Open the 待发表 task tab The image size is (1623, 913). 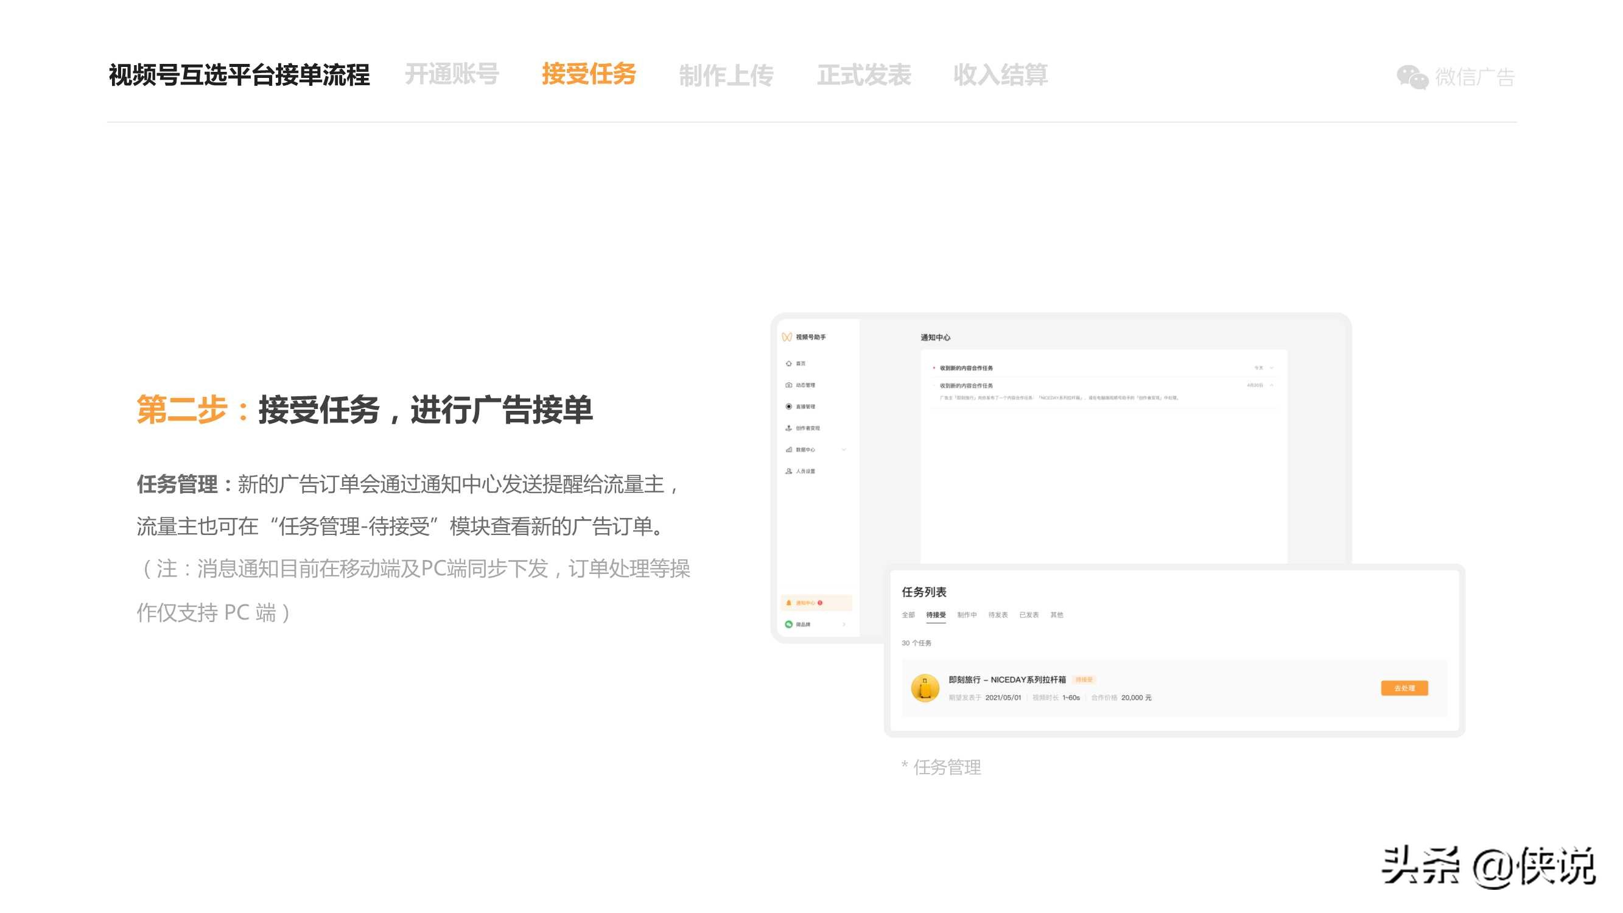pyautogui.click(x=997, y=615)
